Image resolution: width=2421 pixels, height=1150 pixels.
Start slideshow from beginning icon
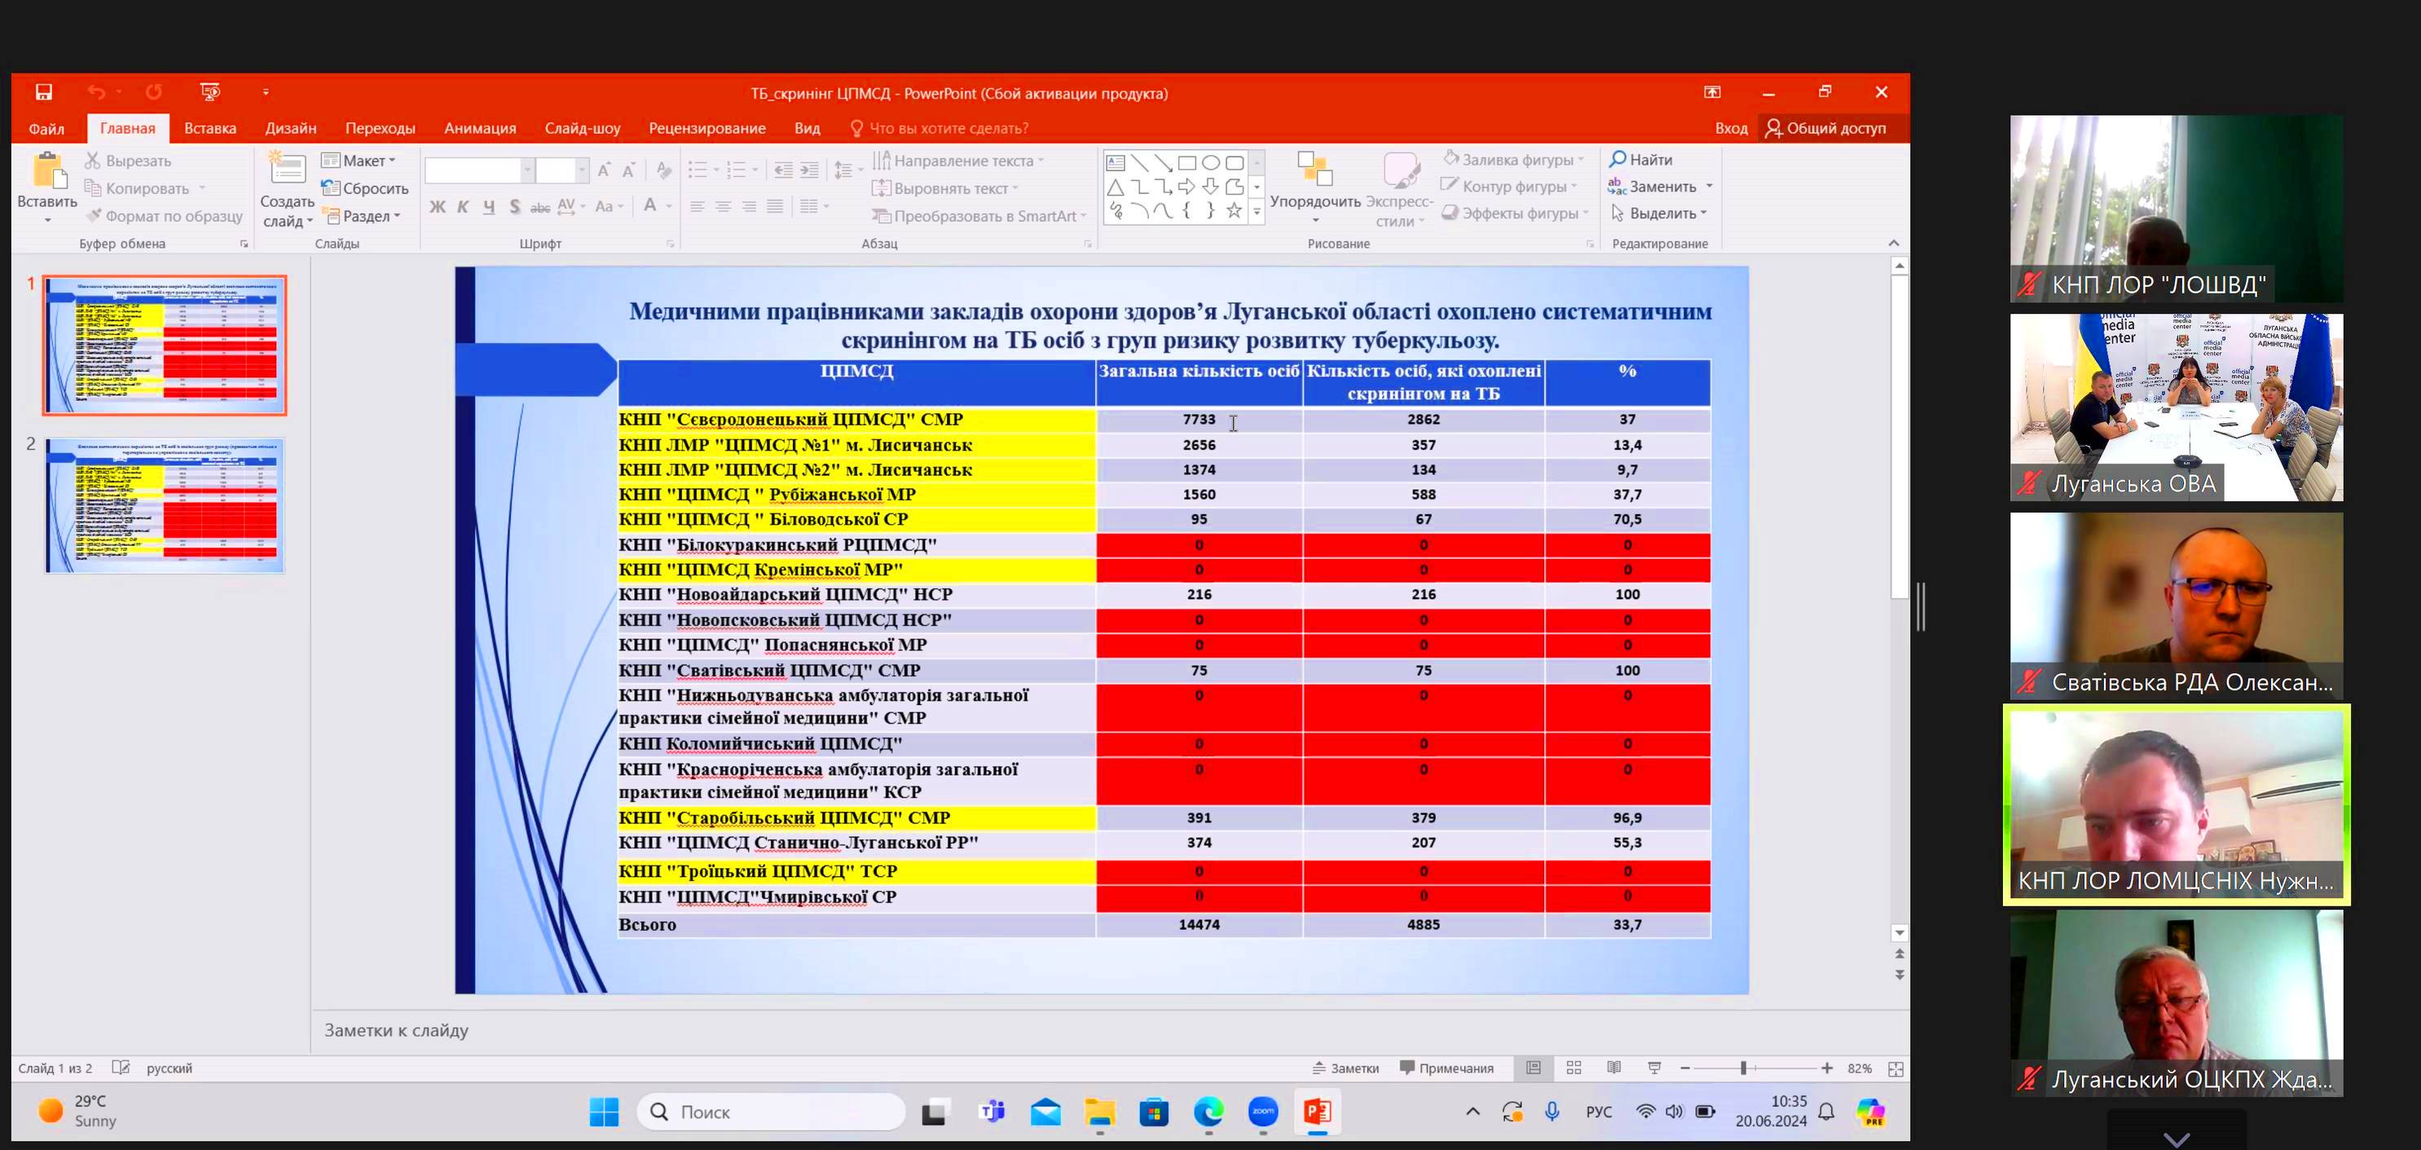209,91
